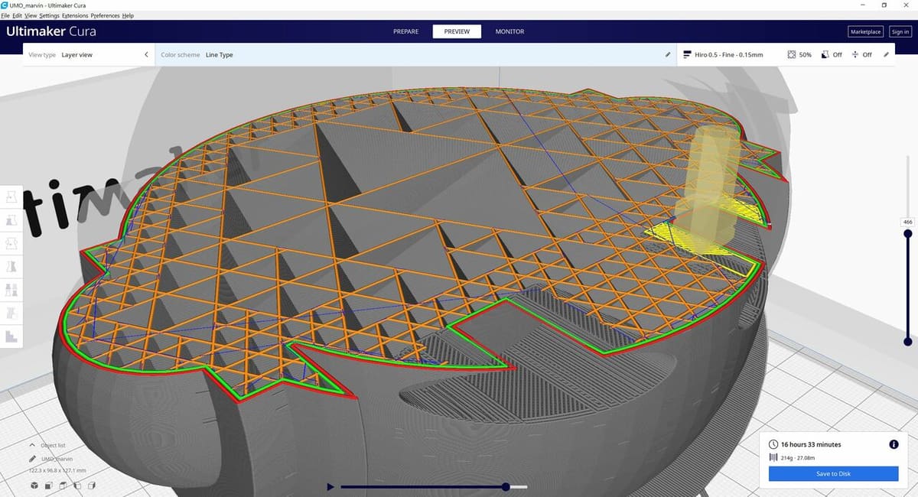The image size is (918, 497).
Task: Select the PREVIEW stage tab
Action: click(x=457, y=31)
